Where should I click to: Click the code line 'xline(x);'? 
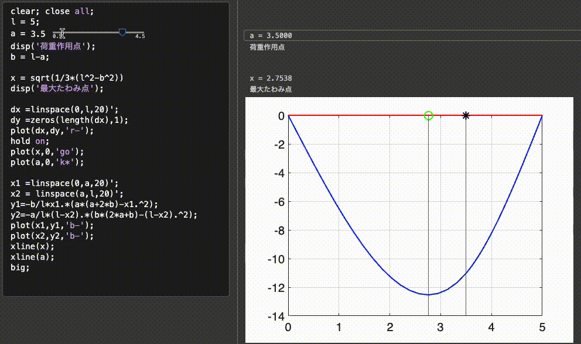(x=32, y=246)
